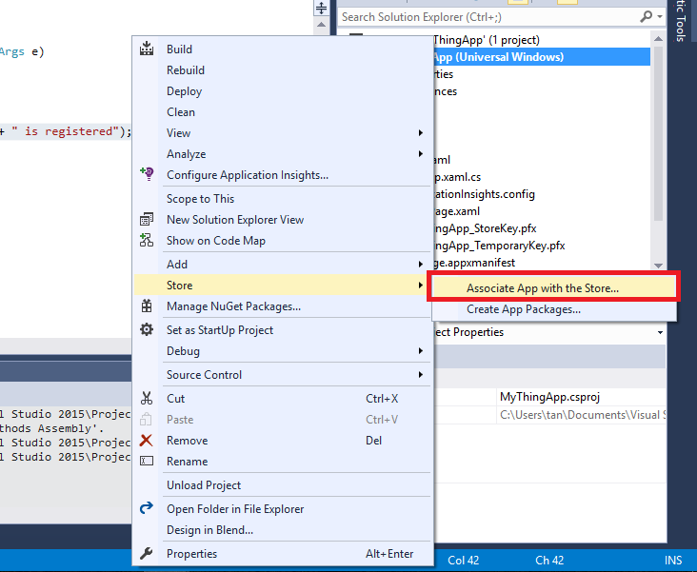Expand the View submenu arrow
The width and height of the screenshot is (697, 572).
click(420, 133)
